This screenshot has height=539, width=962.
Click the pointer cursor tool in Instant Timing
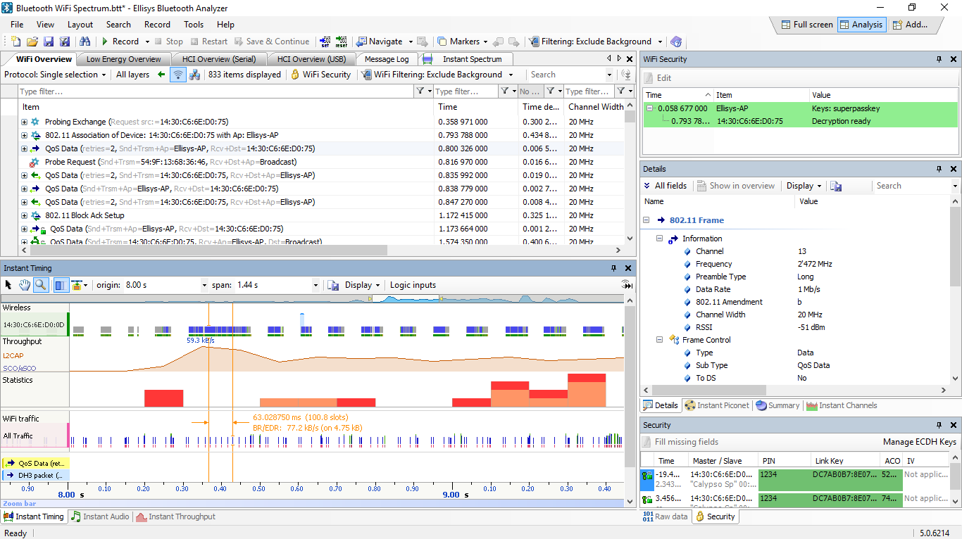[8, 285]
